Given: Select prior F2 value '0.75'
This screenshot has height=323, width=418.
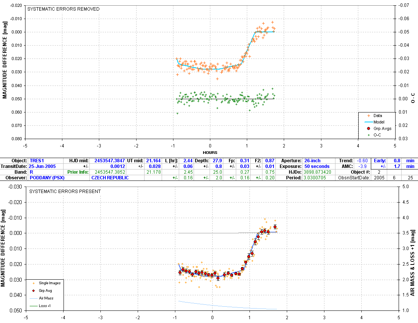Looking at the screenshot, I should [x=270, y=172].
